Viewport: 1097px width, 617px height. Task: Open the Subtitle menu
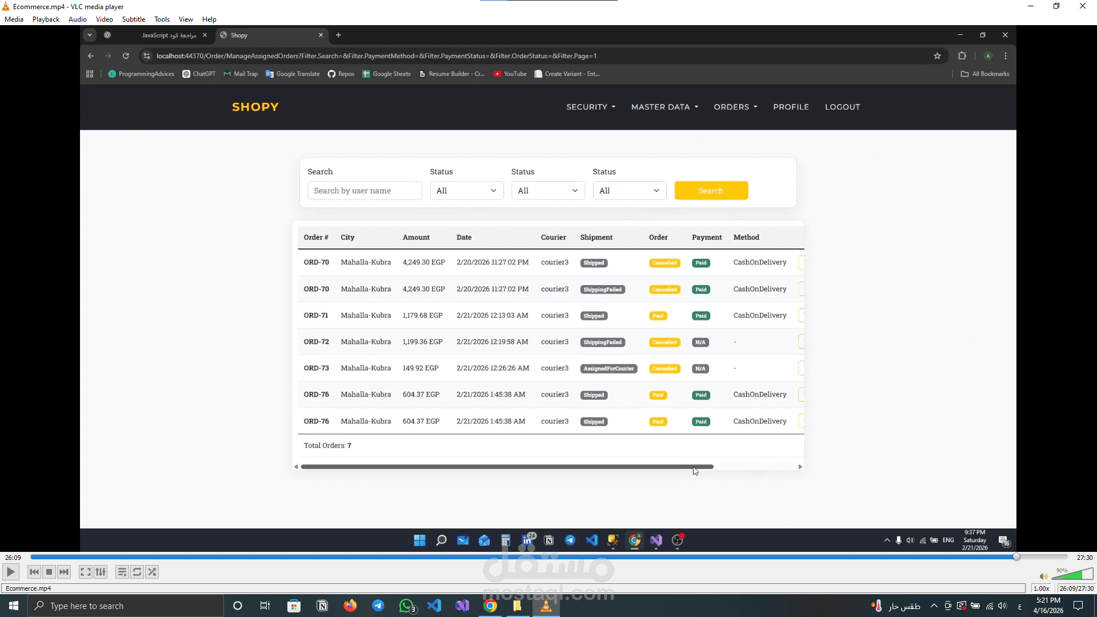tap(134, 19)
